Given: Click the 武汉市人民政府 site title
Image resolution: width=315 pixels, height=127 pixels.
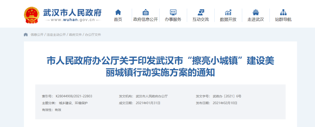Looking at the screenshot, I should [72, 12].
